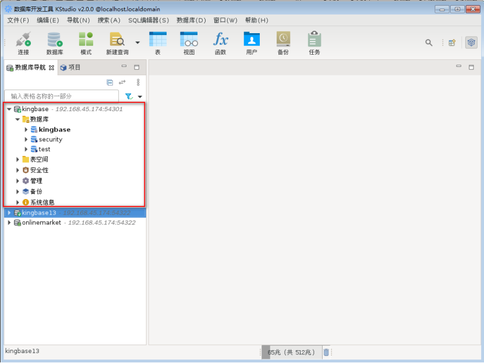Image resolution: width=484 pixels, height=363 pixels.
Task: Open the dropdown arrow next to filter funnel
Action: pyautogui.click(x=140, y=97)
